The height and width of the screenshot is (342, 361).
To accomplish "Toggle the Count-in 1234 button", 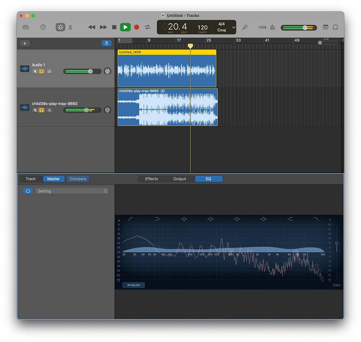I will tap(262, 27).
